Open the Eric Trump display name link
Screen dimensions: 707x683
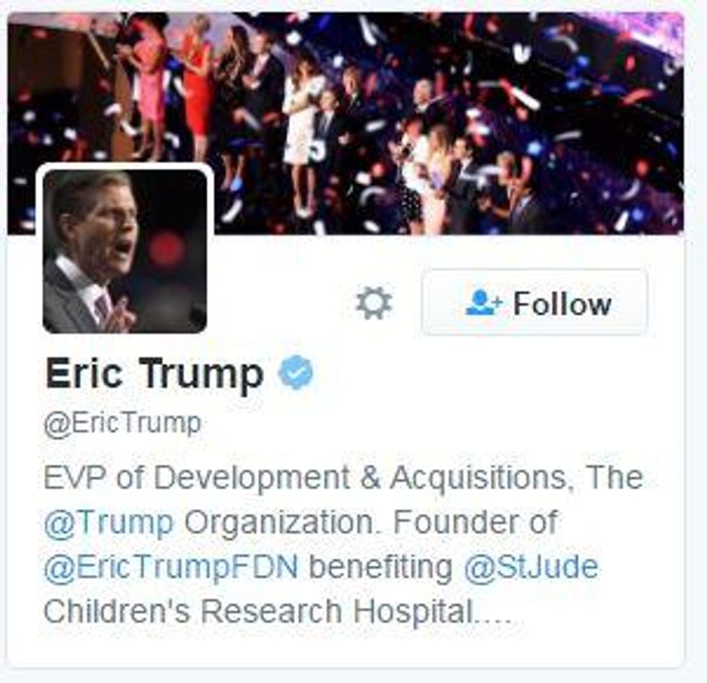[154, 374]
